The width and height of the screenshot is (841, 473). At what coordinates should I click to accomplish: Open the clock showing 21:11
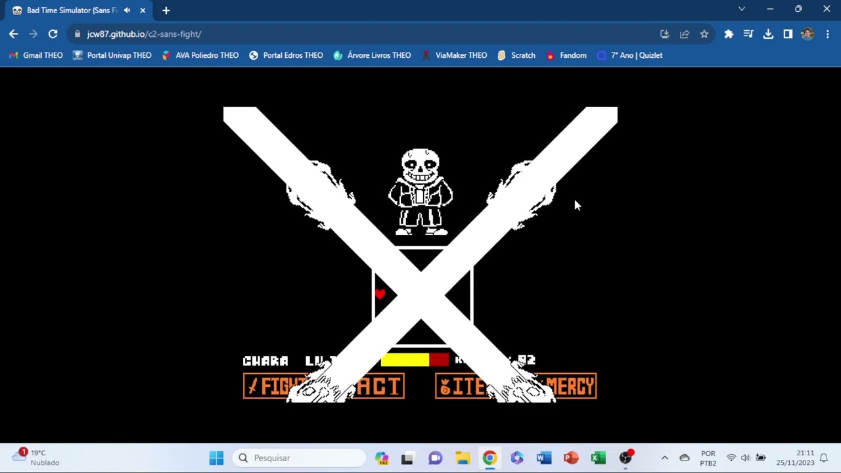coord(795,458)
